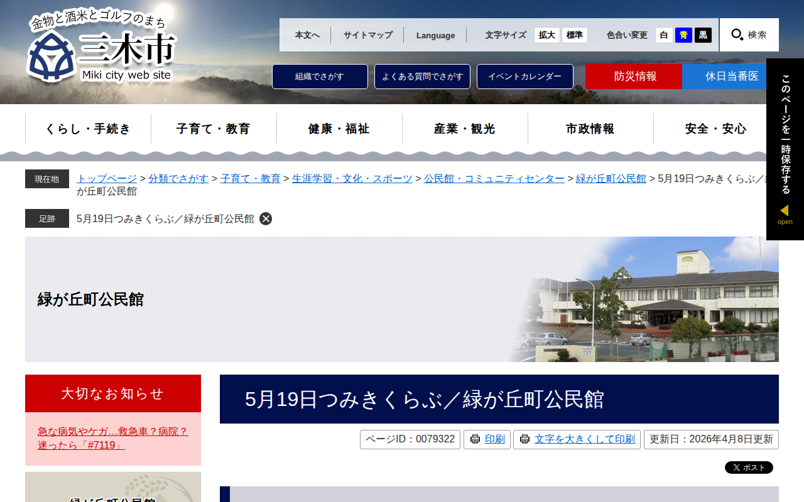Click the 緑が丘町公民館 banner heading
The height and width of the screenshot is (502, 804).
click(90, 299)
